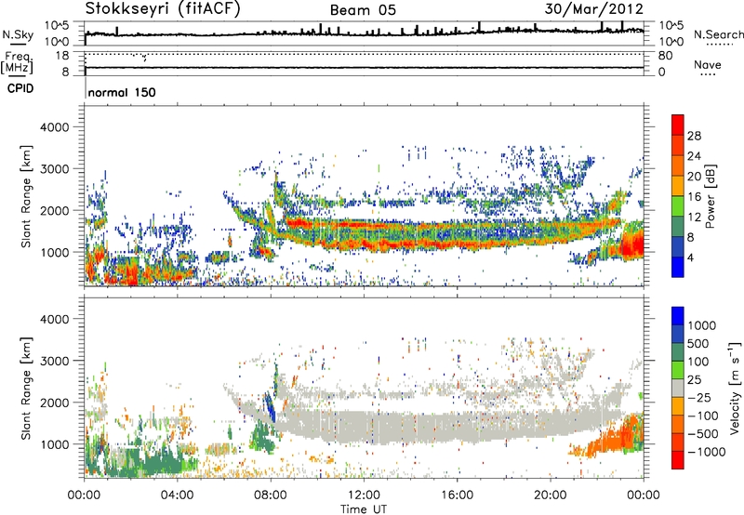Click the blue high-velocity streak near 08:00
Screen dimensions: 744x515
pyautogui.click(x=271, y=407)
